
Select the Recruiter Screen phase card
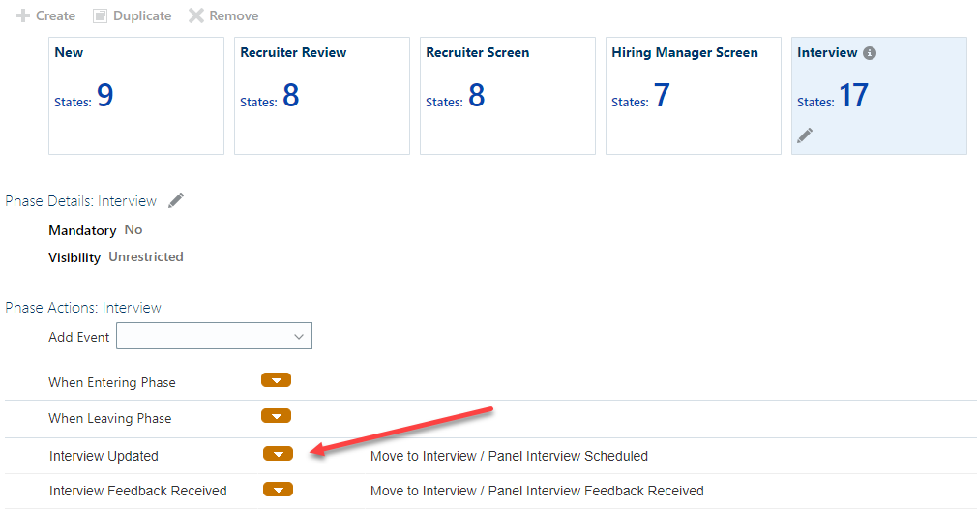(x=508, y=96)
